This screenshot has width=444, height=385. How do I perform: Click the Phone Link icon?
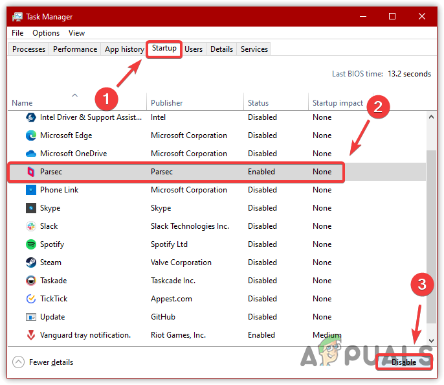[x=31, y=190]
